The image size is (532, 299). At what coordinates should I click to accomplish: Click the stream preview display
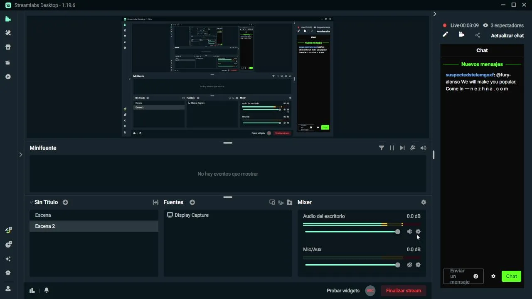tap(228, 77)
